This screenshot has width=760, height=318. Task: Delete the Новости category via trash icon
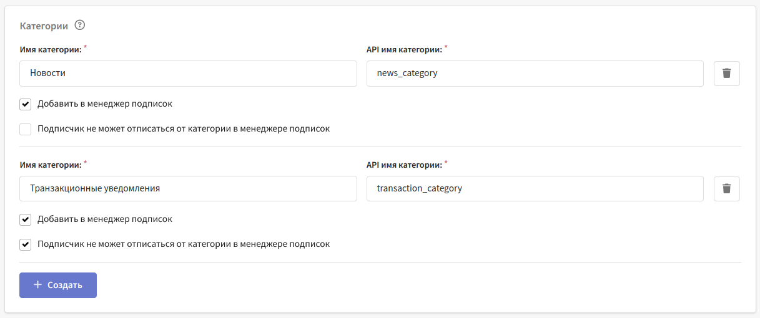(726, 73)
